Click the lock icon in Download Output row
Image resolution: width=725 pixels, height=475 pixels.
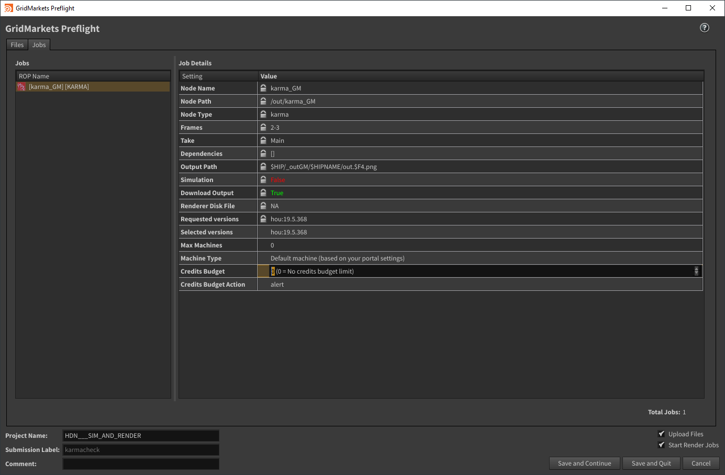click(263, 193)
